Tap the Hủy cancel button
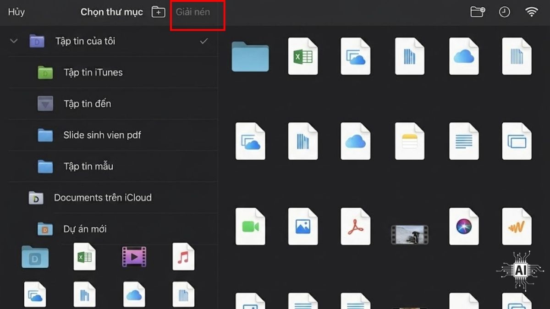This screenshot has width=550, height=309. coord(16,12)
